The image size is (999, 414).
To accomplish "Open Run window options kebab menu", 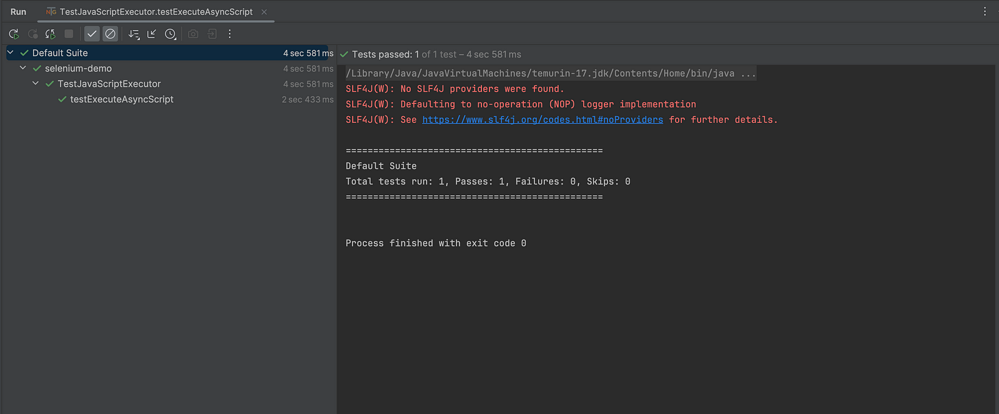I will click(985, 11).
